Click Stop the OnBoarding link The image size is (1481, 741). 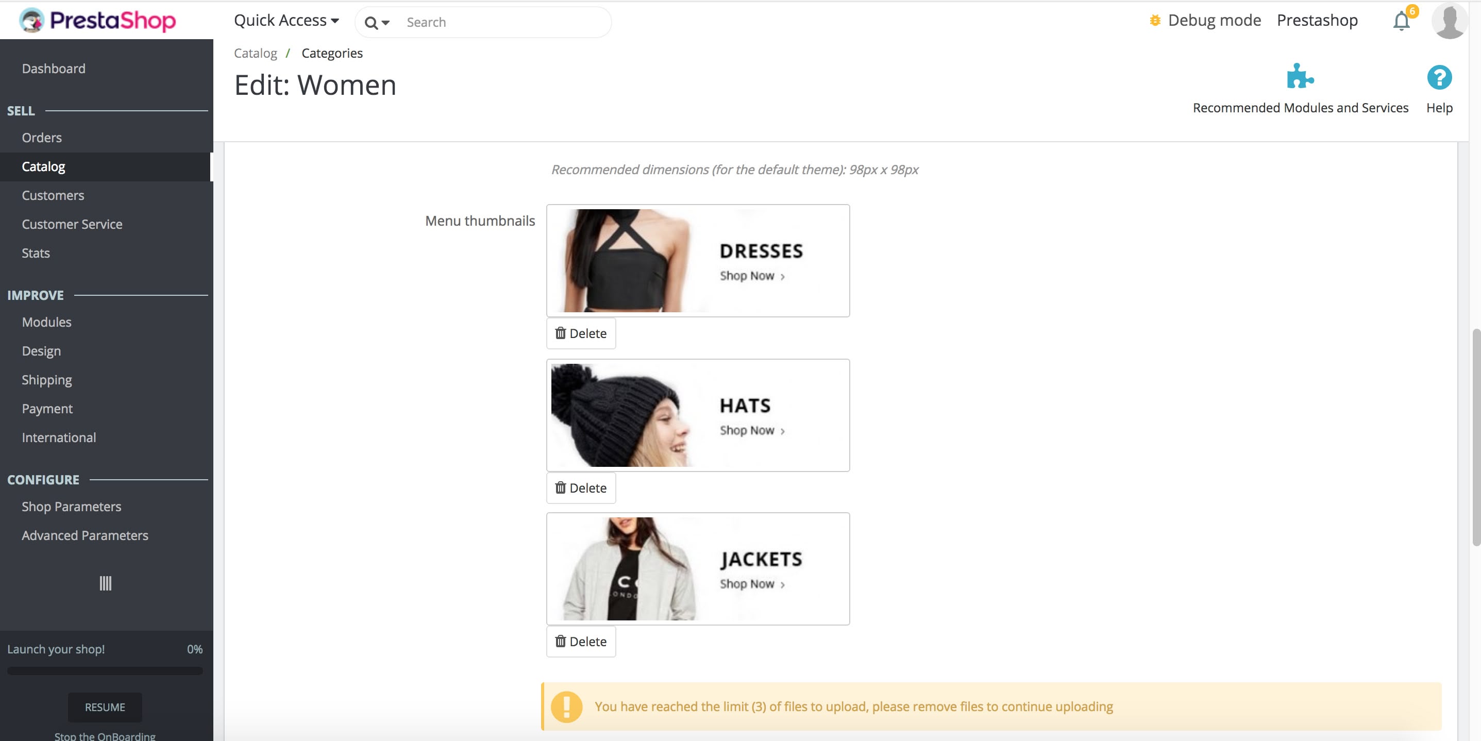point(105,736)
